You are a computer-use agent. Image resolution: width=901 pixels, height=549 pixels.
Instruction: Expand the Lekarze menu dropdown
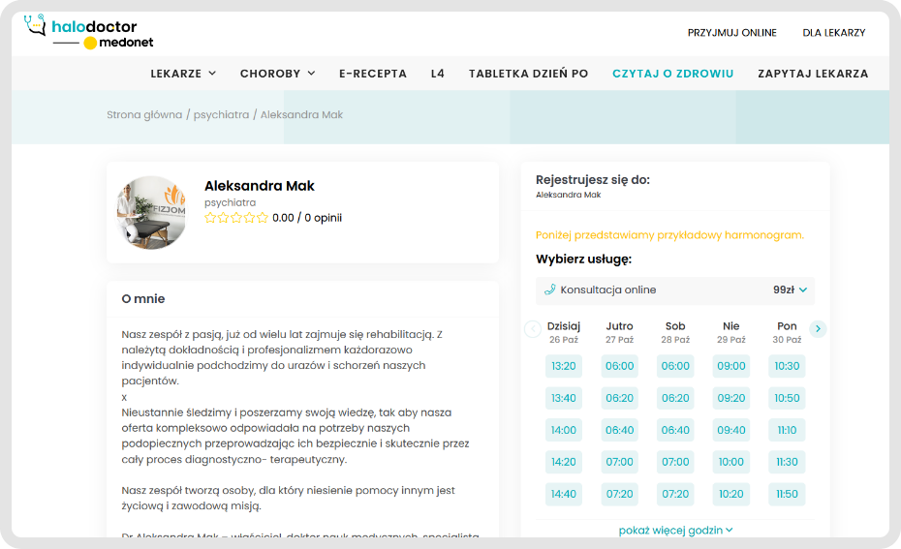tap(183, 74)
